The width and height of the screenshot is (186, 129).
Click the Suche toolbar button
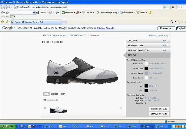[41, 13]
